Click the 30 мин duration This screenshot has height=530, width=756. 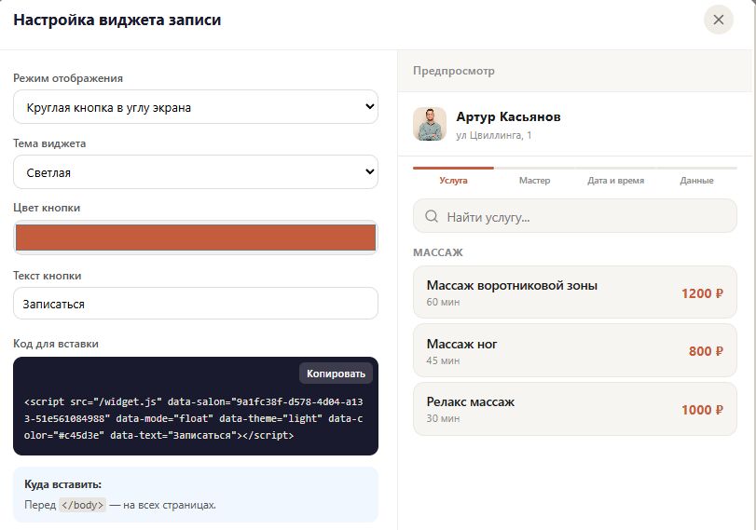[443, 418]
